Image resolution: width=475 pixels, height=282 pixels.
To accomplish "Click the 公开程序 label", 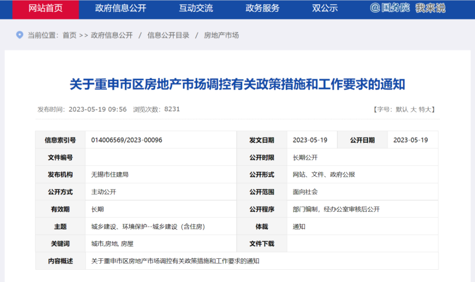I will (x=262, y=209).
